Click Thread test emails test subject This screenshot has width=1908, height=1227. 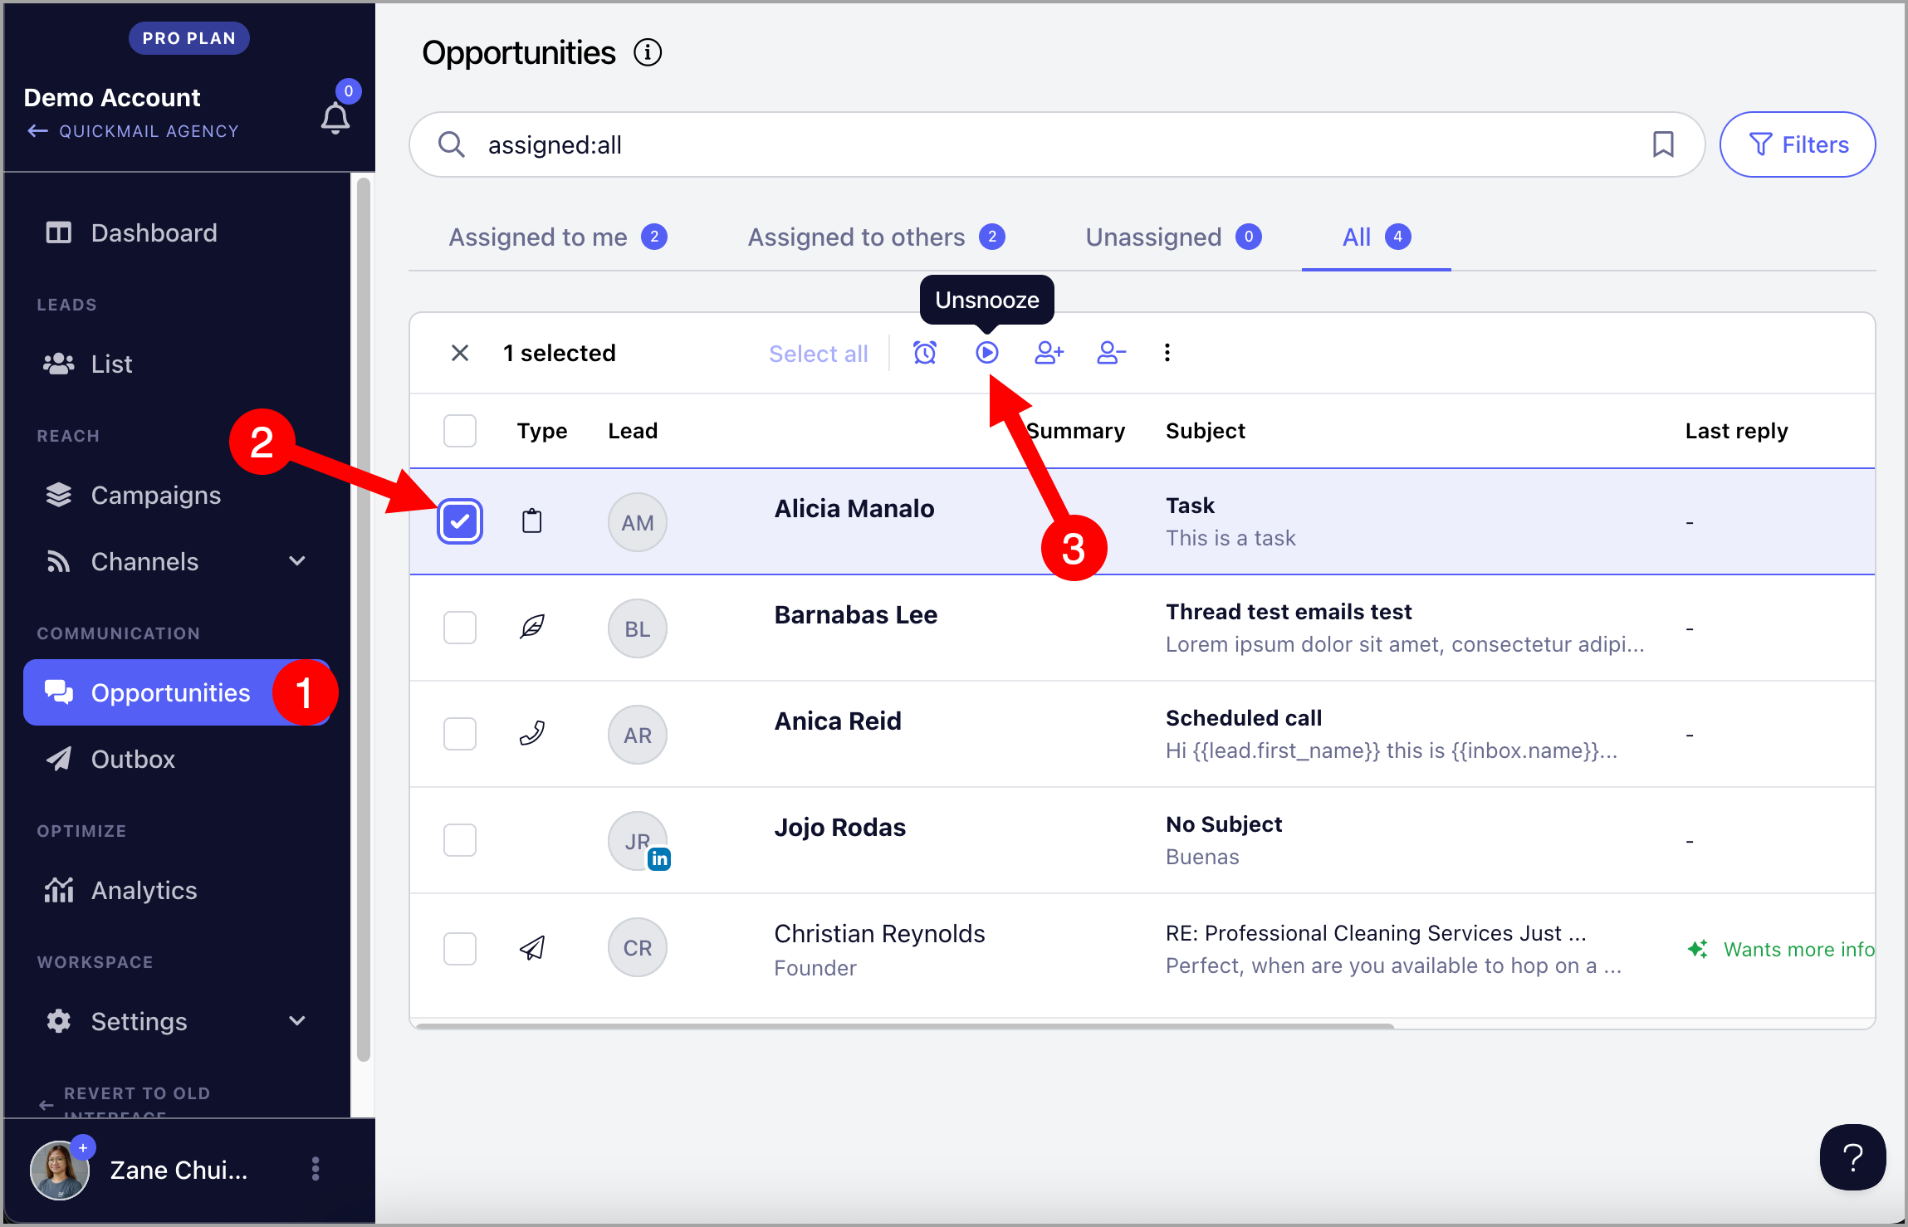1289,612
